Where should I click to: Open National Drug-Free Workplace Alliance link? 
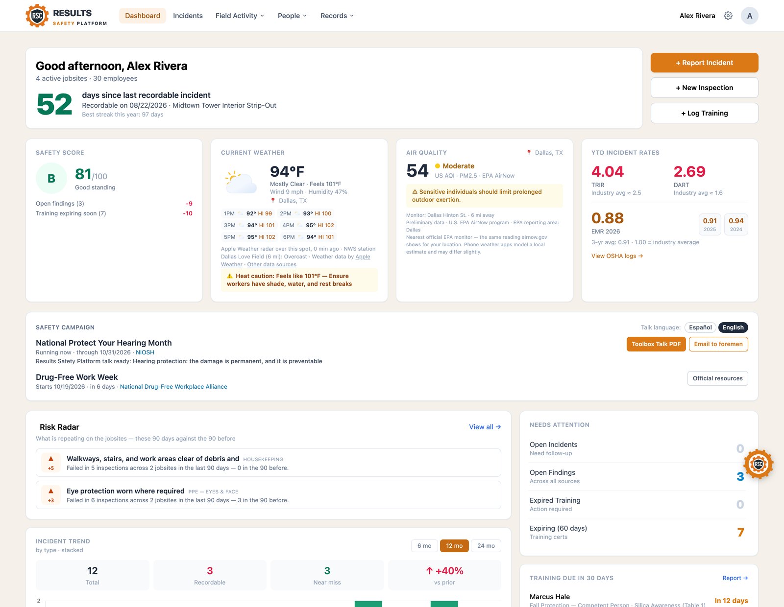click(x=173, y=387)
